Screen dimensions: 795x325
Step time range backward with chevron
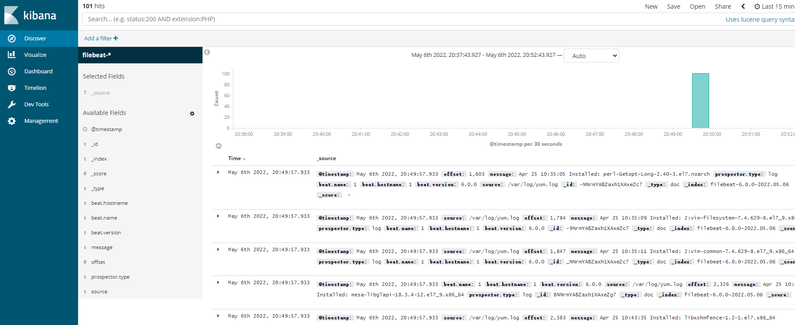tap(743, 7)
